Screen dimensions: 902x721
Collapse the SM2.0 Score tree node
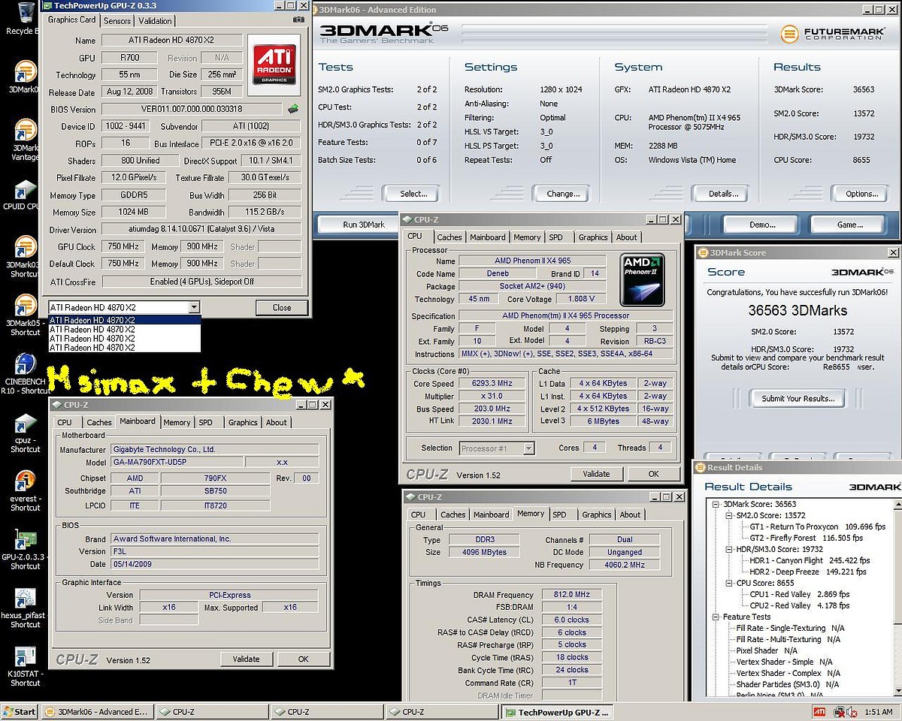(729, 516)
